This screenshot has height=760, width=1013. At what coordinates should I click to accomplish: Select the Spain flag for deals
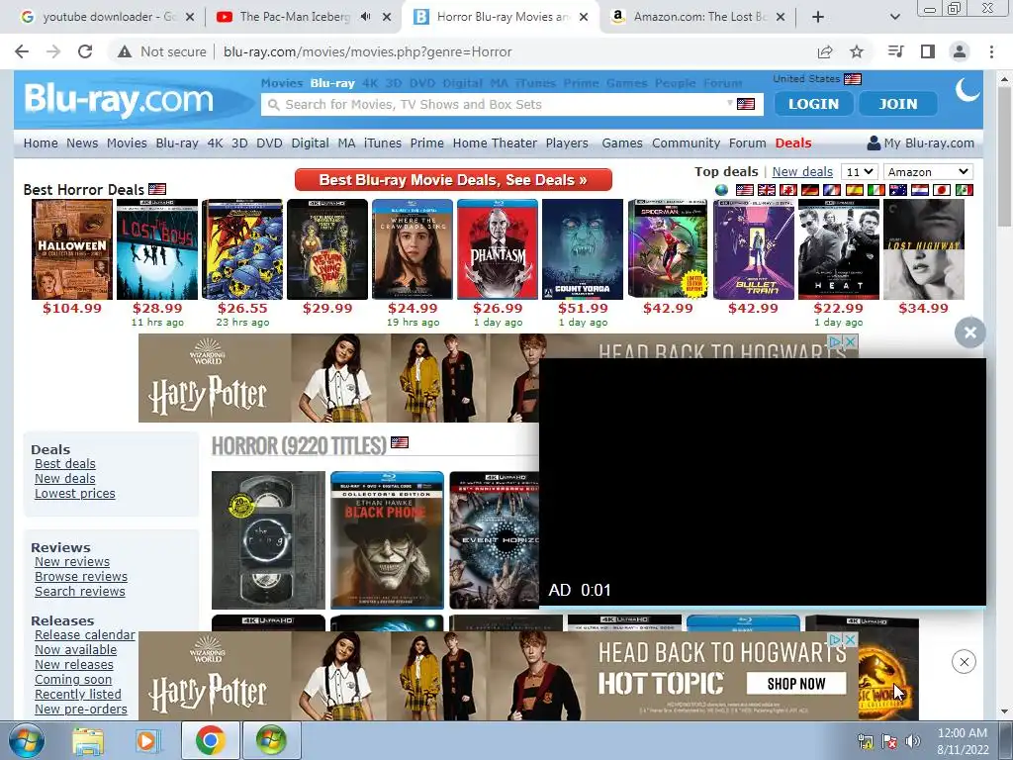point(854,190)
